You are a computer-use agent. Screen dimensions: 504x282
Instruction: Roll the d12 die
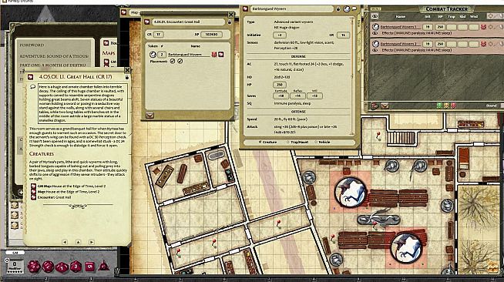49,267
